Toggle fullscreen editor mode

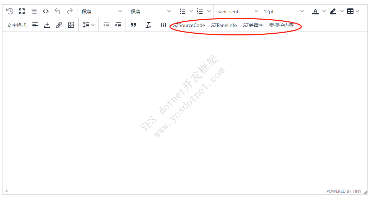(x=22, y=11)
